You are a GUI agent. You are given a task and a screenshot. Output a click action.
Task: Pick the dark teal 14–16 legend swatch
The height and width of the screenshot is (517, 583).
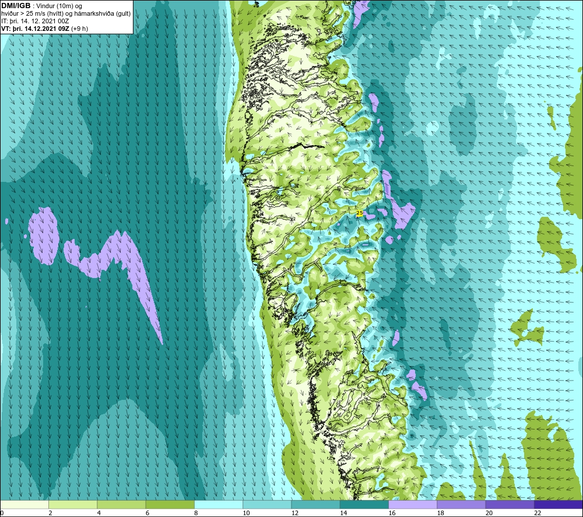coord(364,504)
